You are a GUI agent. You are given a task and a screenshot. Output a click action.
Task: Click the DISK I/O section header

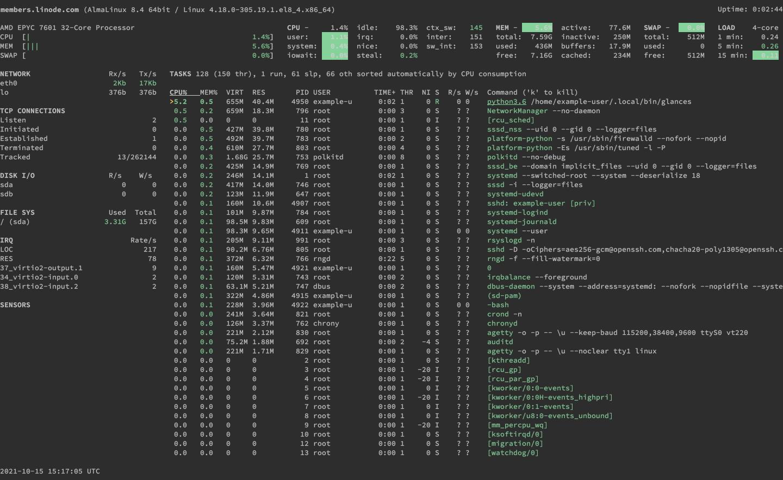click(x=17, y=176)
